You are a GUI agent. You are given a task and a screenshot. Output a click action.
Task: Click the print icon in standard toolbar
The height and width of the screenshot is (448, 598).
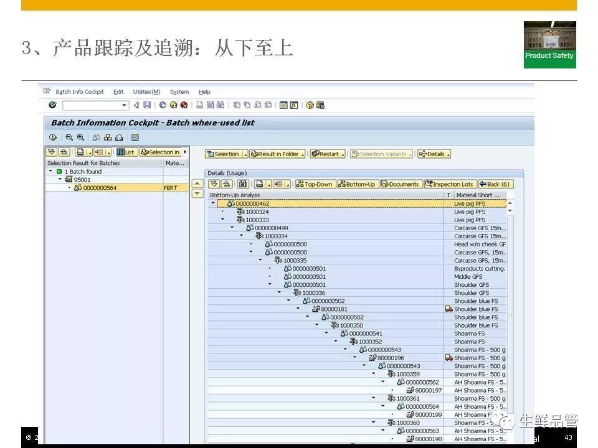click(200, 105)
